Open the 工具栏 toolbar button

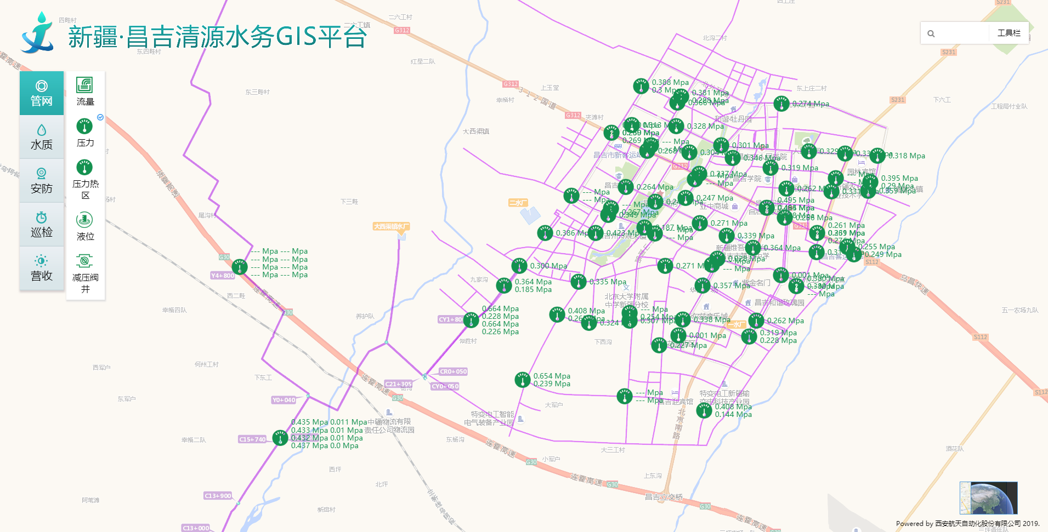click(1009, 33)
